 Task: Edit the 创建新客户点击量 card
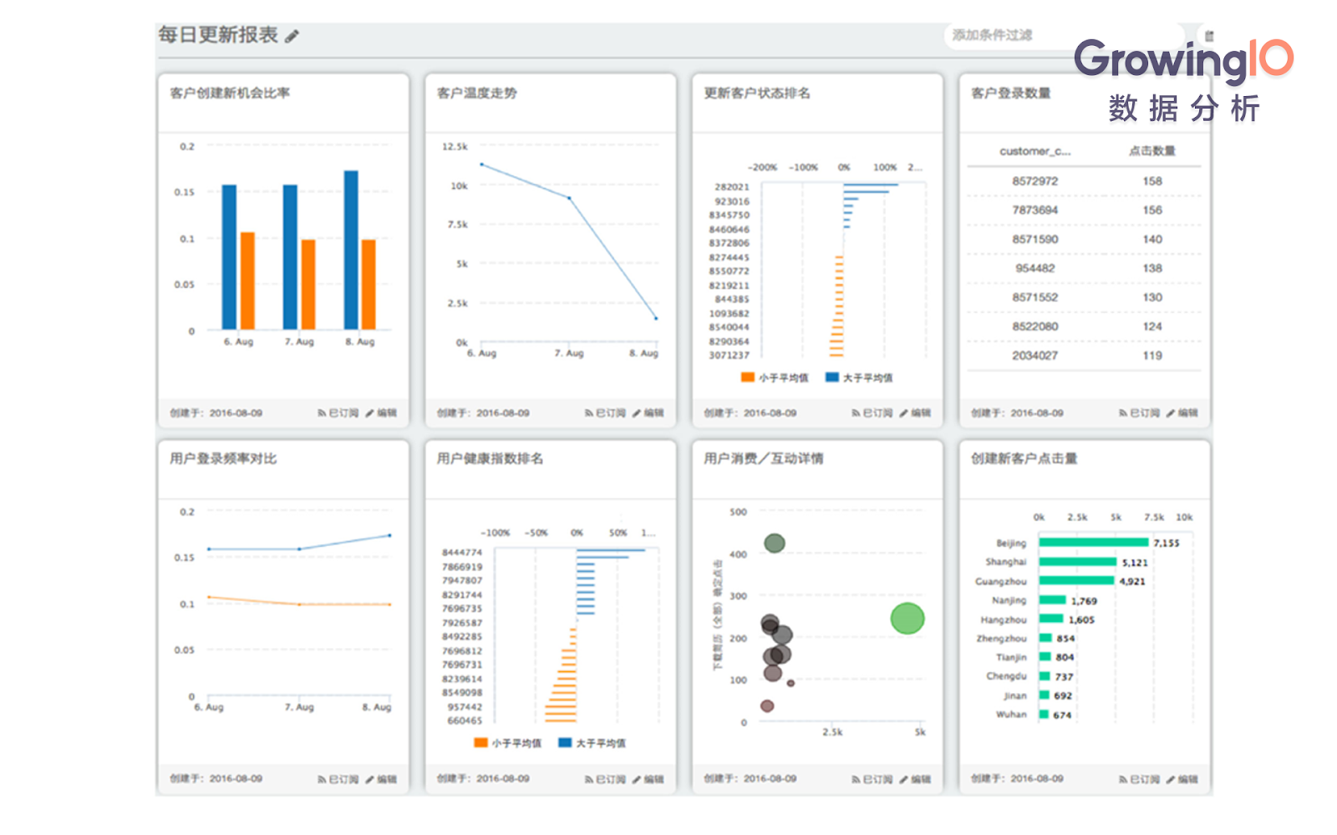1182,779
